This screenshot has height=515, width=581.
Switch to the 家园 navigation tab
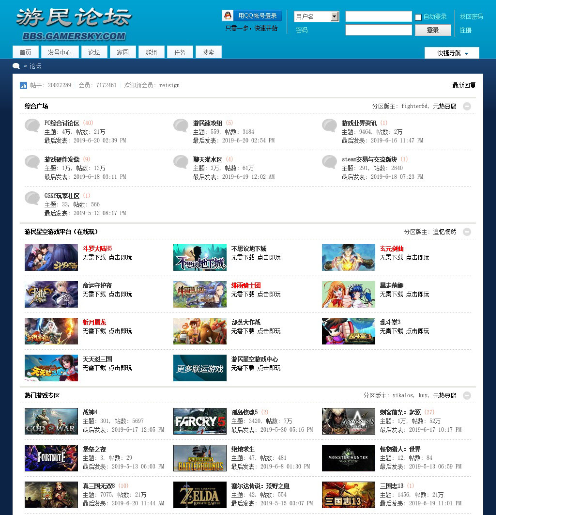[x=122, y=52]
